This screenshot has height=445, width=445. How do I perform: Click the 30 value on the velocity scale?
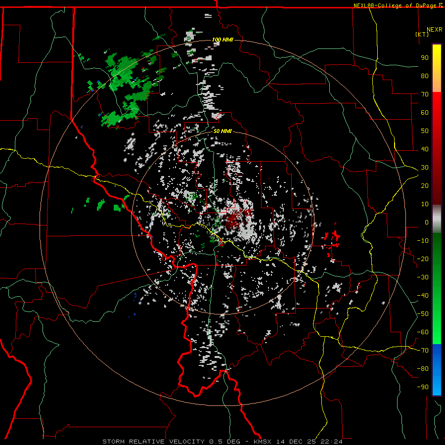(425, 168)
